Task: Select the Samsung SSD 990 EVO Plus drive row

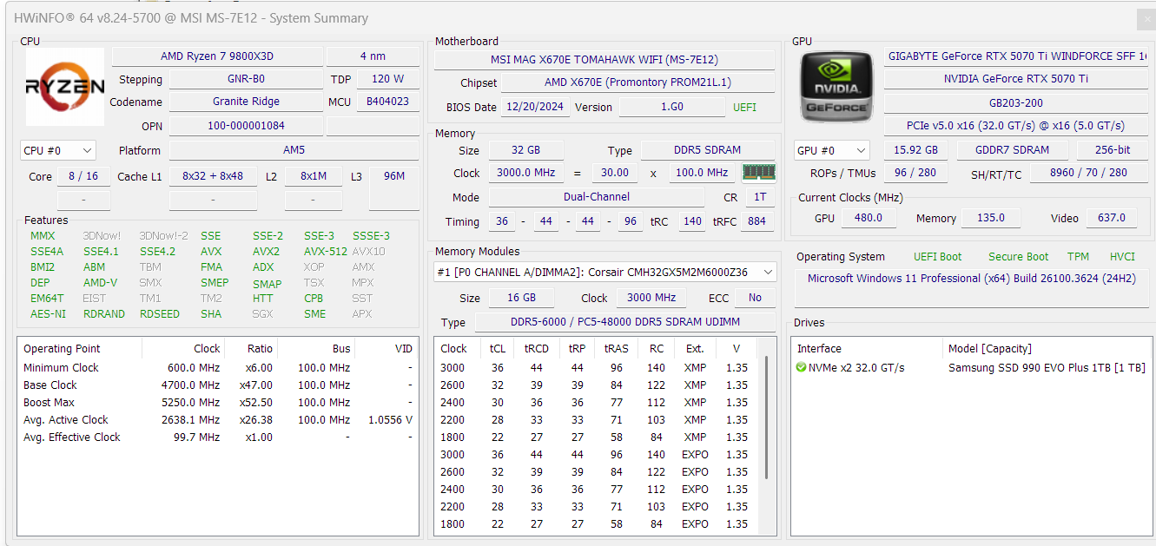Action: [971, 367]
